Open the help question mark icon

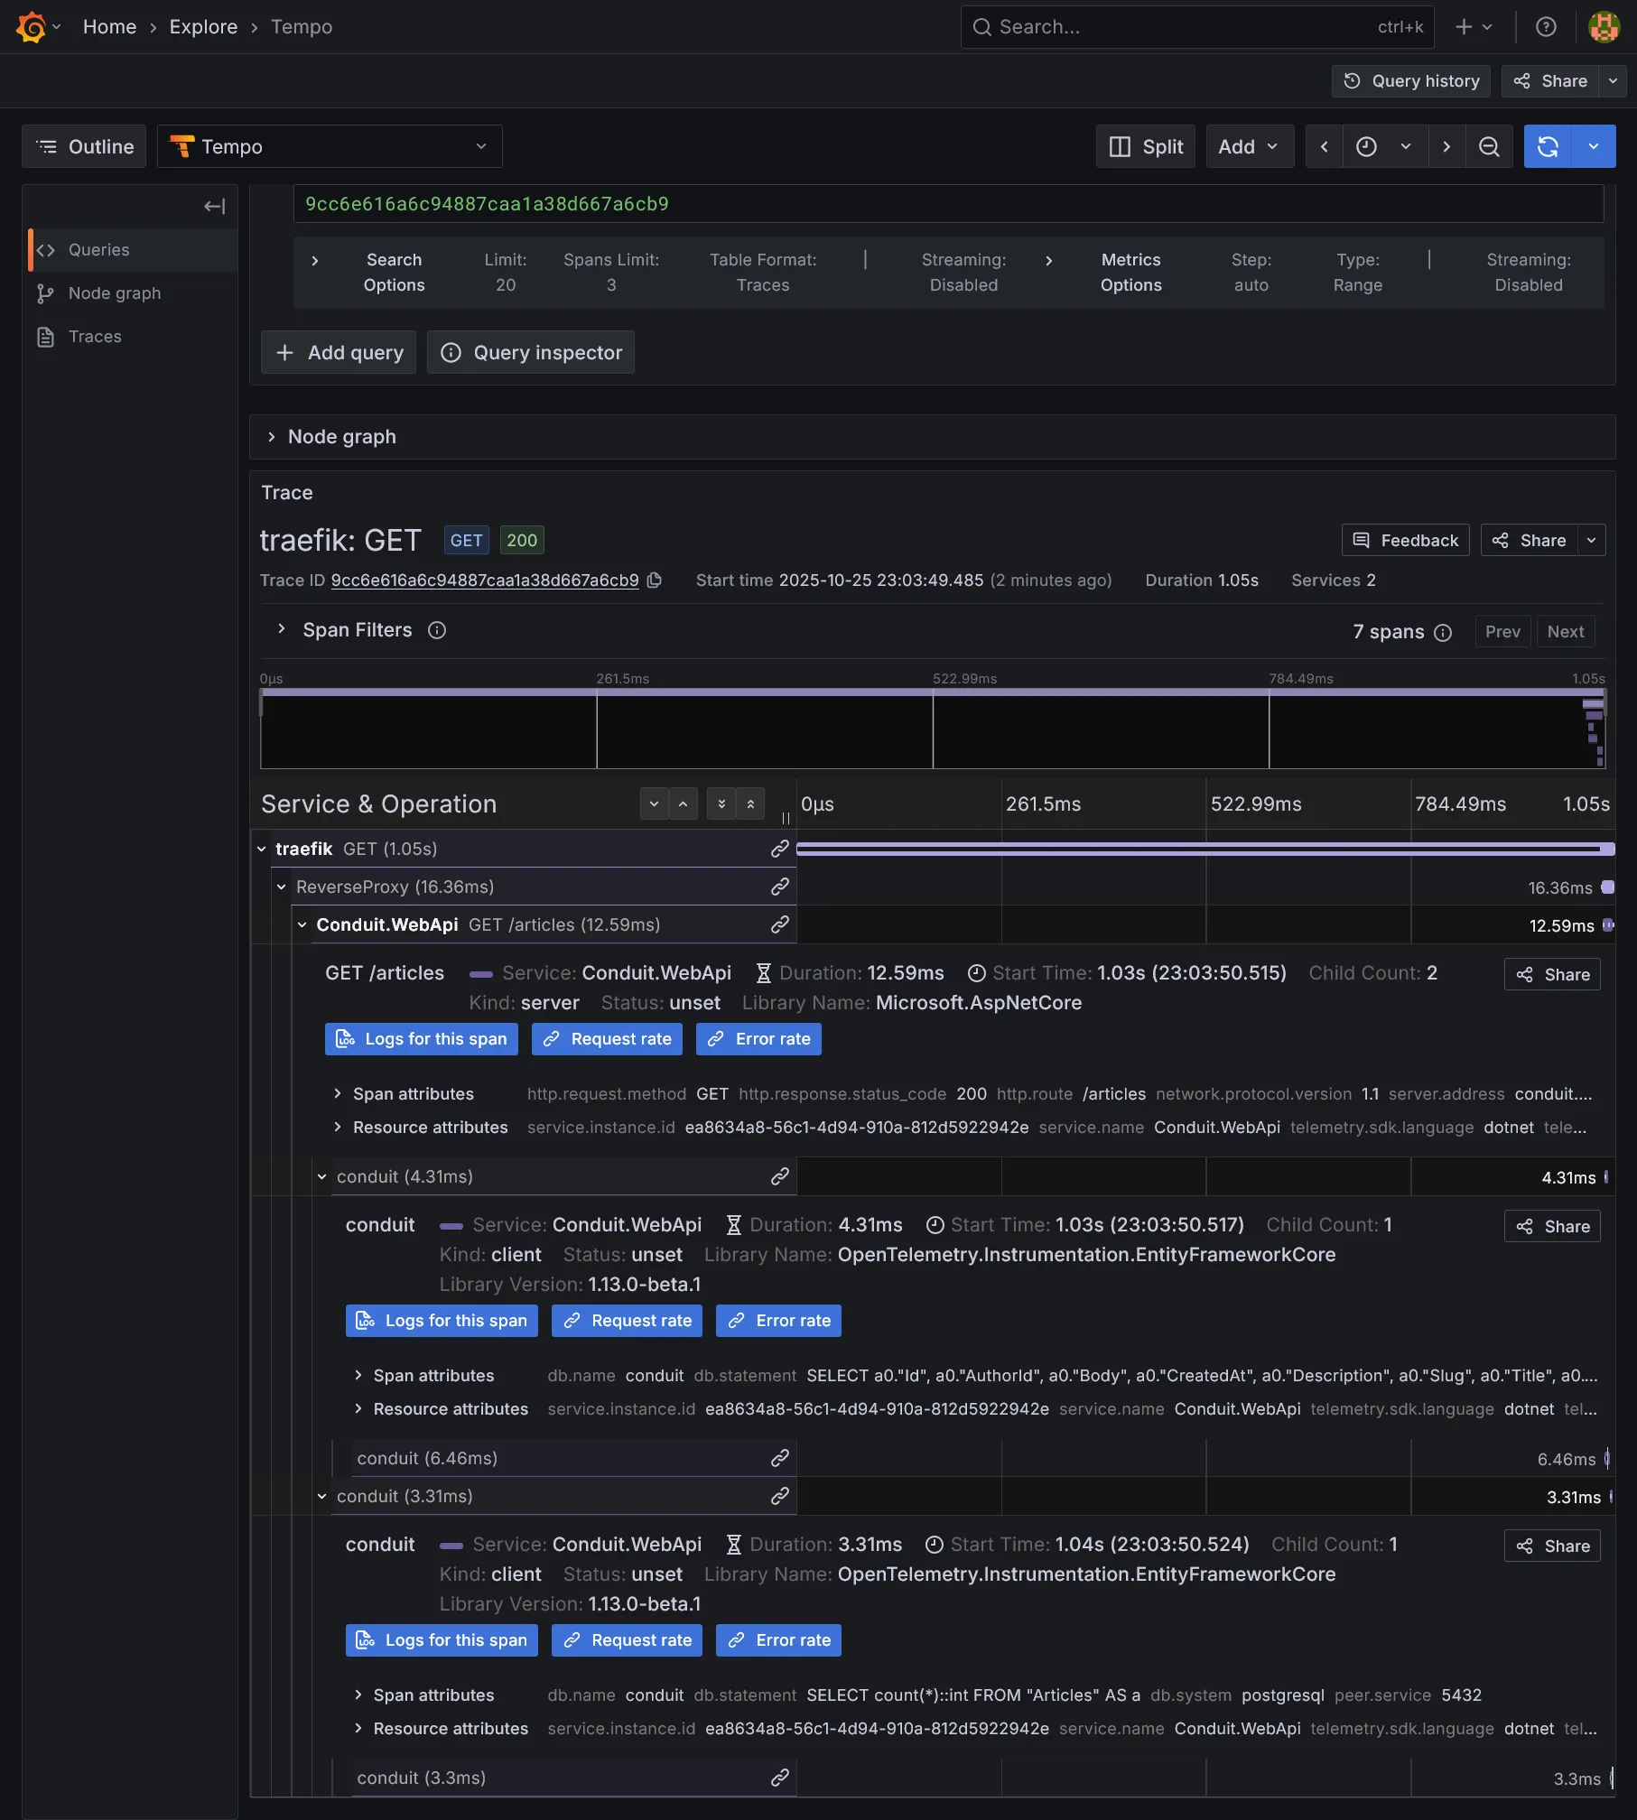(x=1545, y=27)
